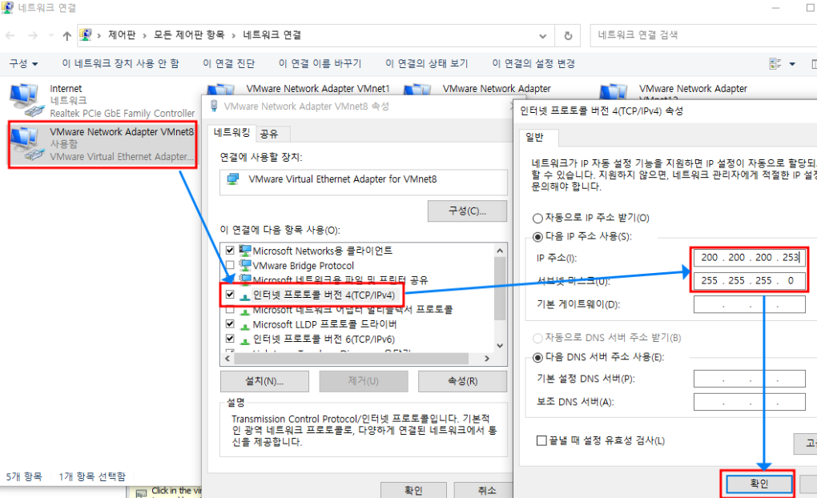Select the VMware Network Adapter VMnet8 icon
Screen dimensions: 817x498
(x=26, y=144)
